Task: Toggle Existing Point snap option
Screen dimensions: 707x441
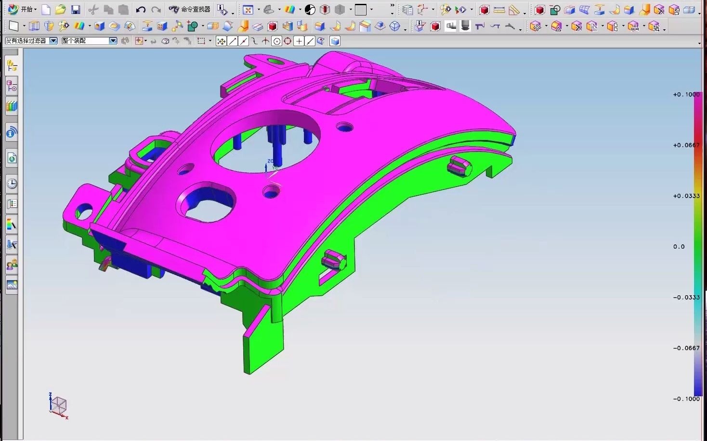Action: click(x=299, y=41)
